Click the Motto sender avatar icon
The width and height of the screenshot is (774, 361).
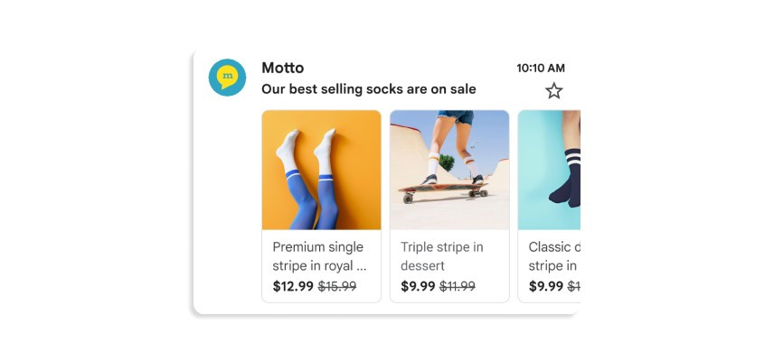click(x=227, y=78)
